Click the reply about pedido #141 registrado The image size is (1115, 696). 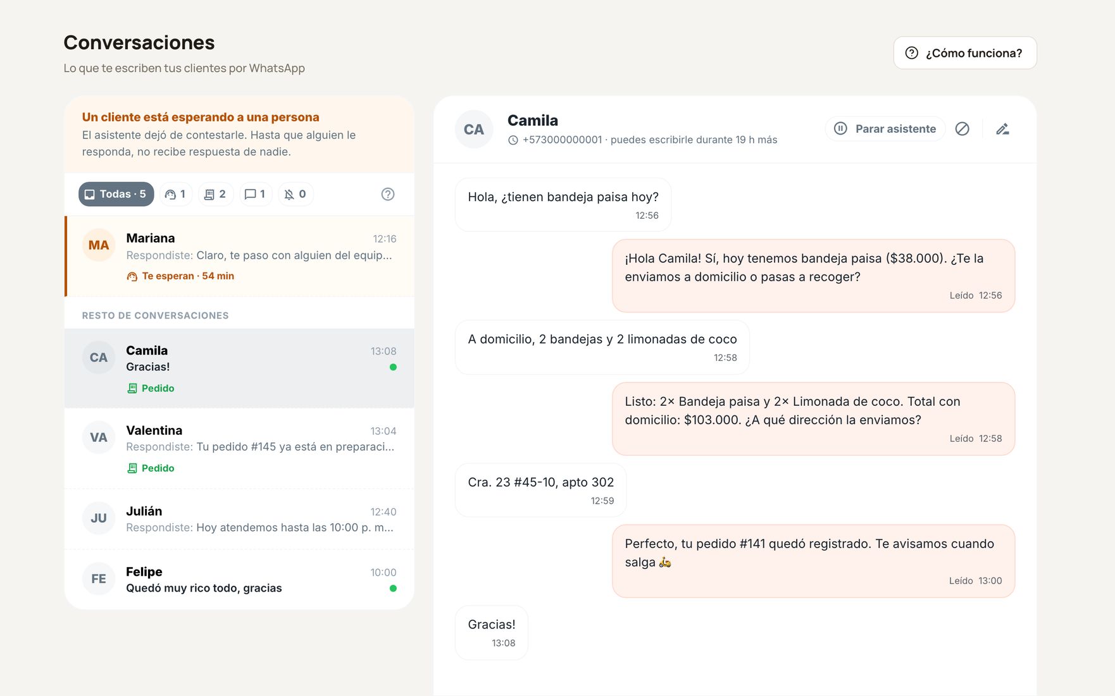point(814,561)
